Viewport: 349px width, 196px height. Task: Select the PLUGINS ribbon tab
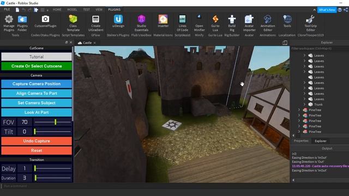114,10
